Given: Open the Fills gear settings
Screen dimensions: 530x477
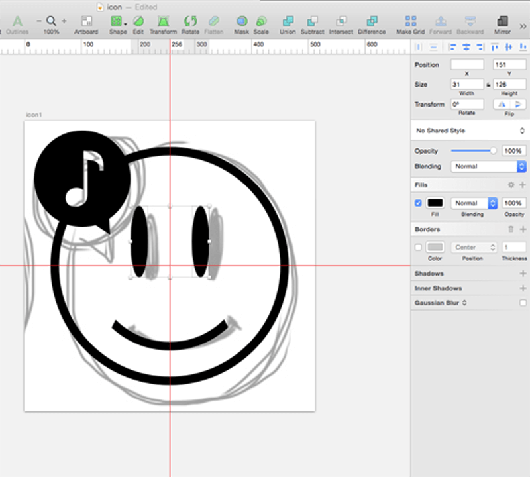Looking at the screenshot, I should click(x=511, y=185).
